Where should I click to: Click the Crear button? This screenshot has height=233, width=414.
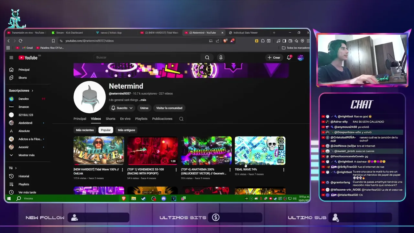pyautogui.click(x=274, y=58)
